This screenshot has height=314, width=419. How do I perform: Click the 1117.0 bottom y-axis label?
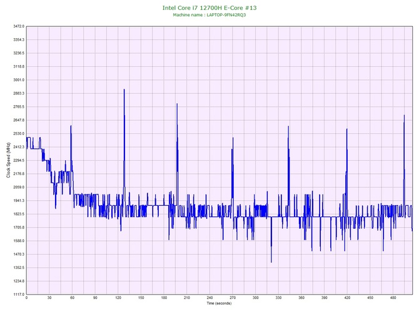pos(19,294)
